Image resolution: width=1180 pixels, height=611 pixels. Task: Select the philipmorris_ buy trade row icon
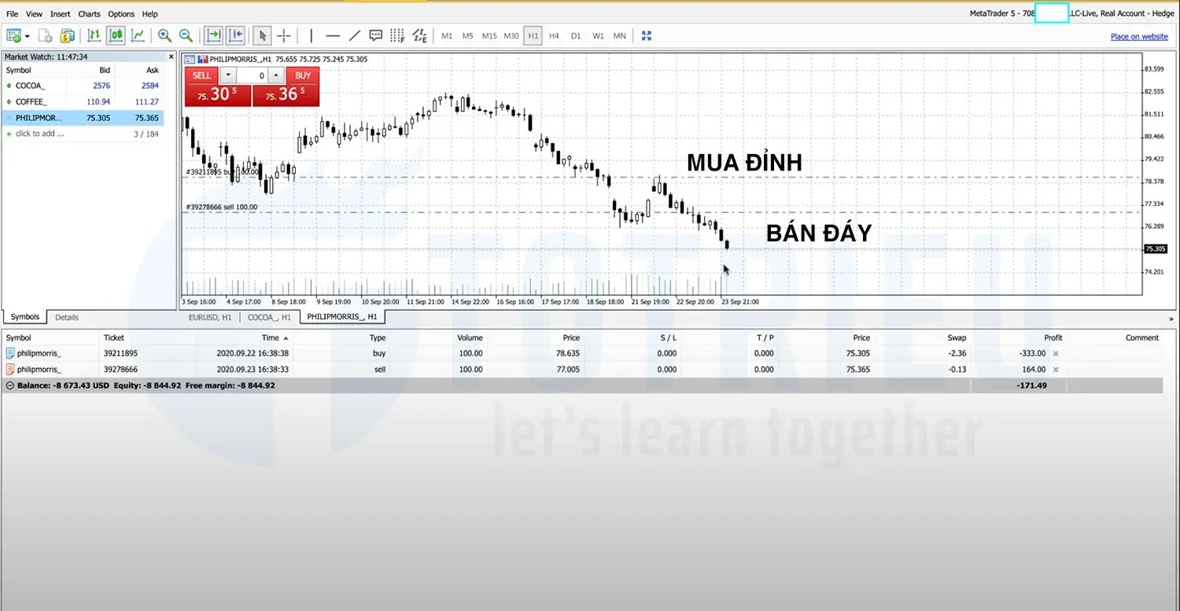(10, 354)
